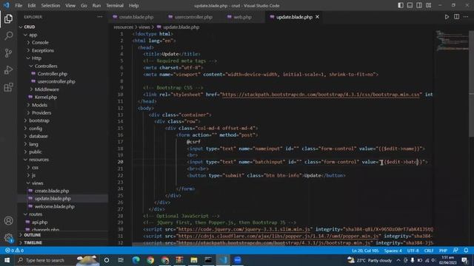Open the Extensions view
The image size is (474, 266).
(8, 87)
